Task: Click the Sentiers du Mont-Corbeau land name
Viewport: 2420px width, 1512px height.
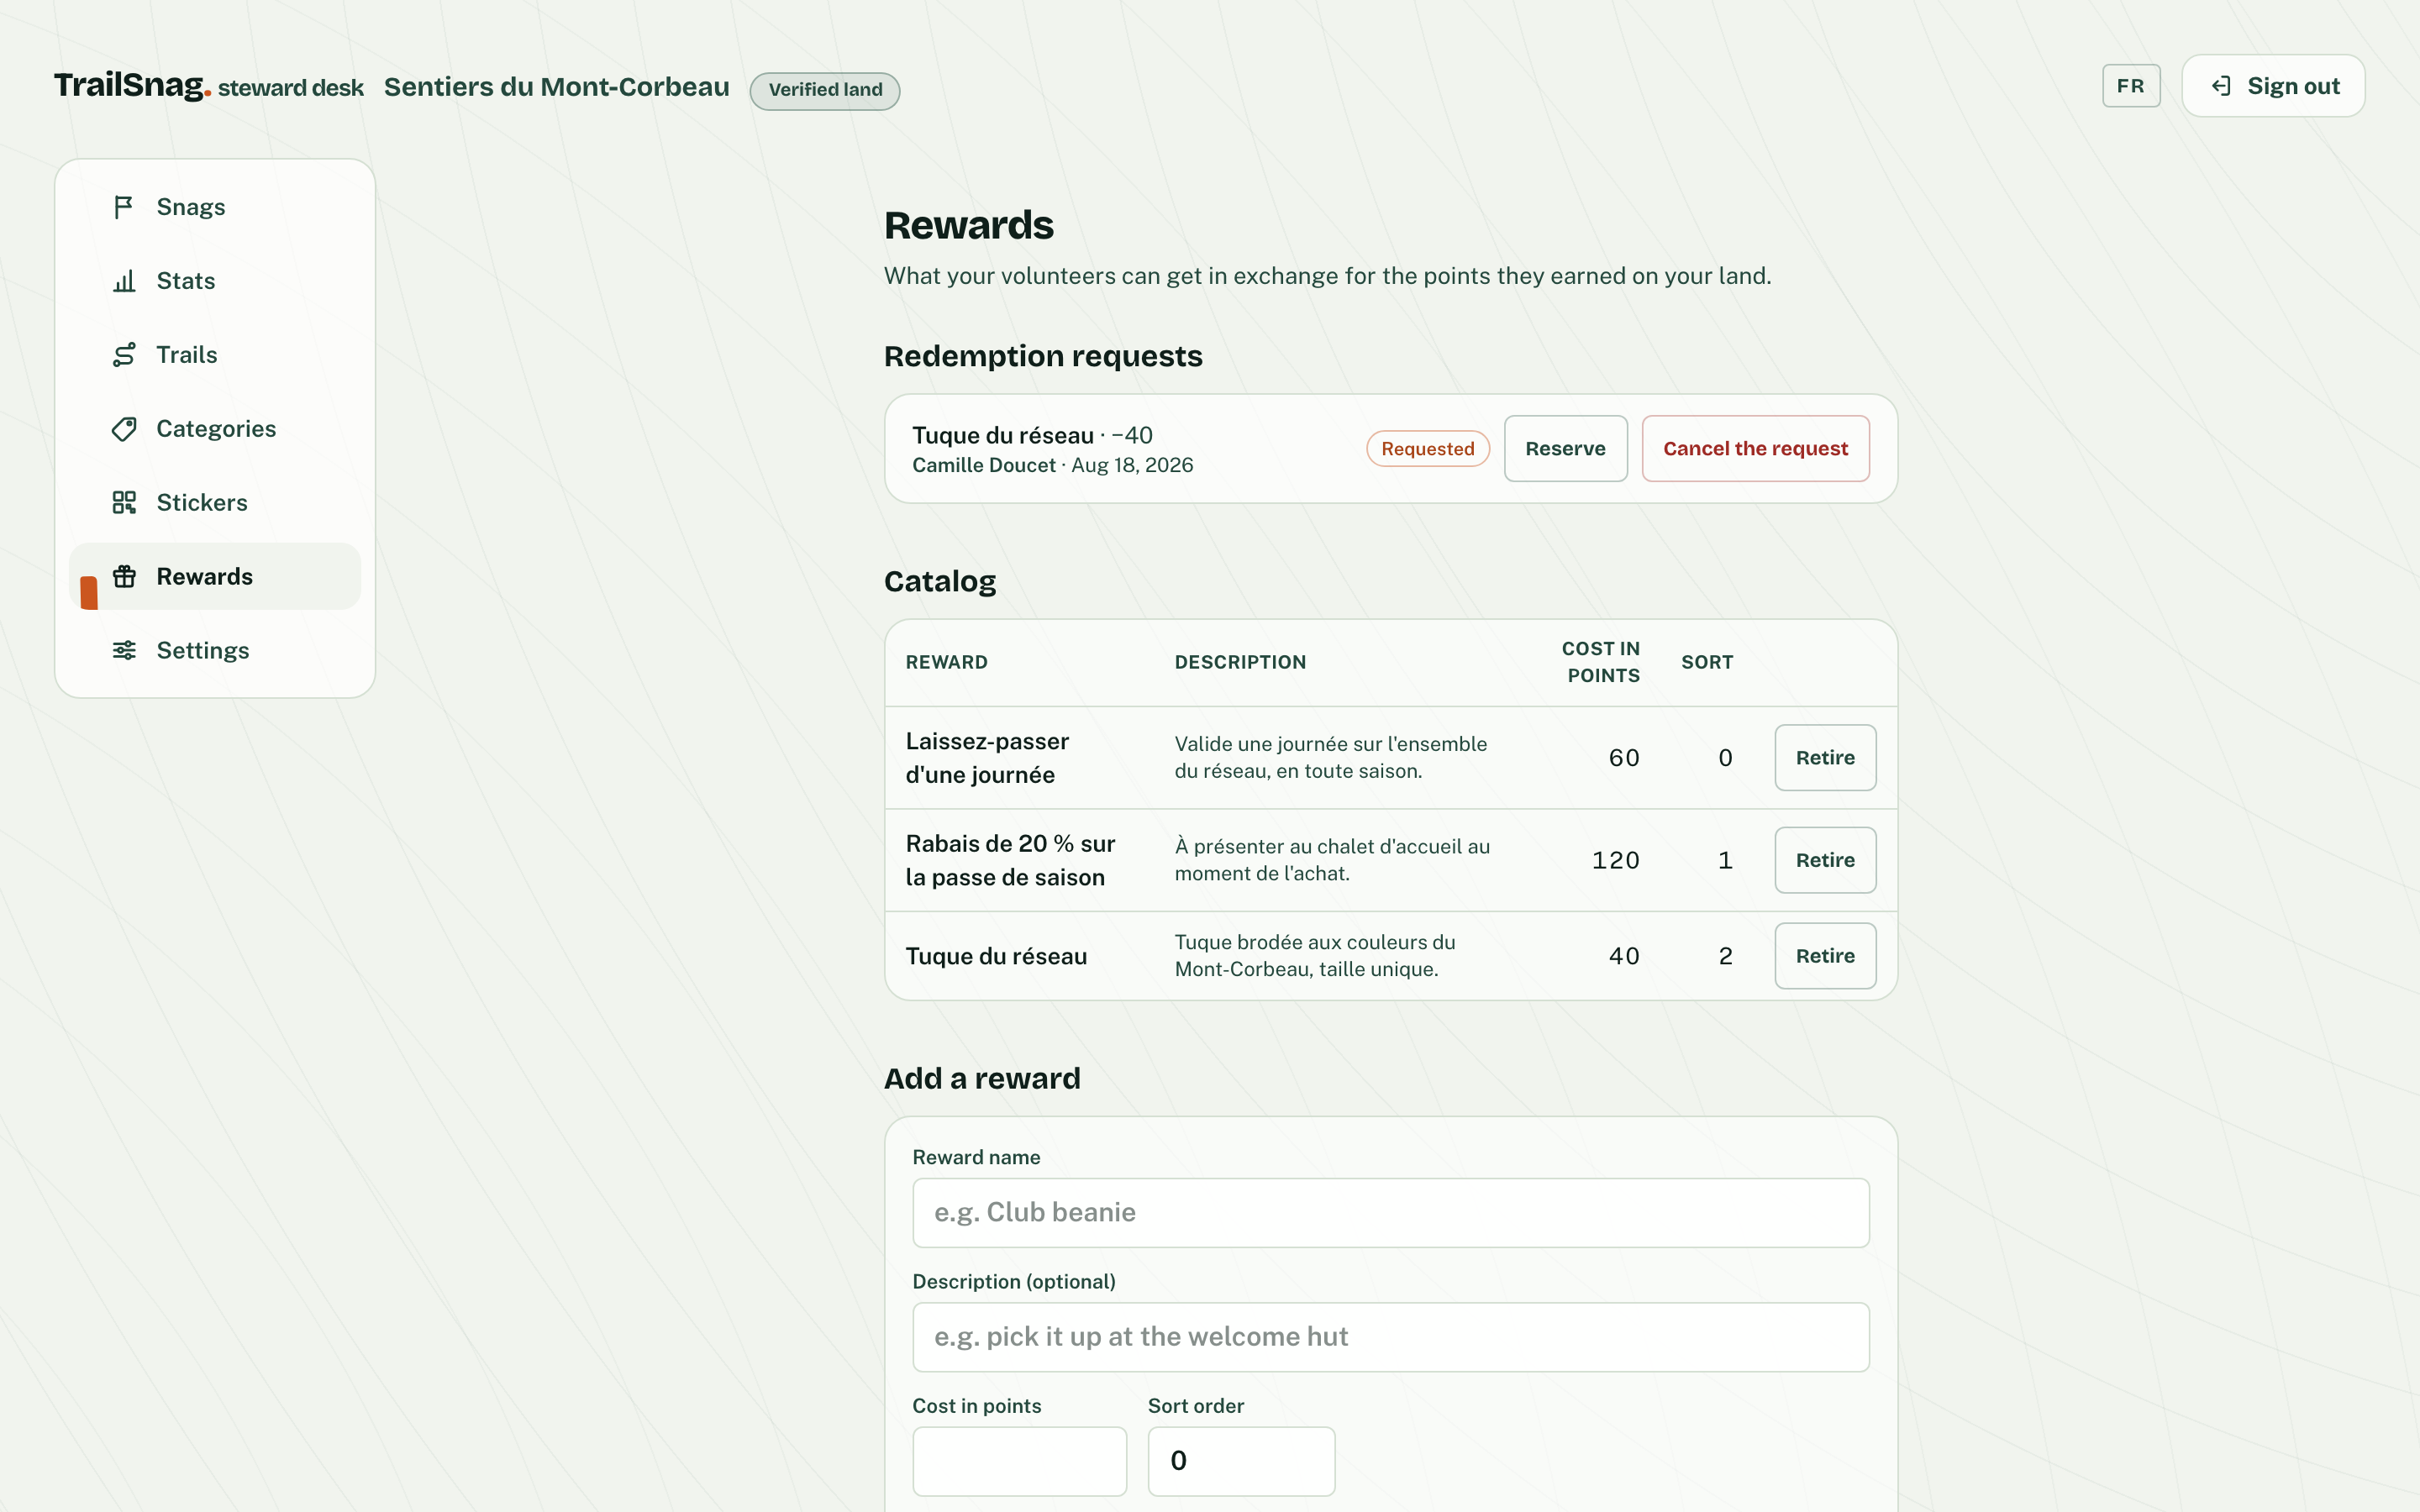Action: [556, 87]
